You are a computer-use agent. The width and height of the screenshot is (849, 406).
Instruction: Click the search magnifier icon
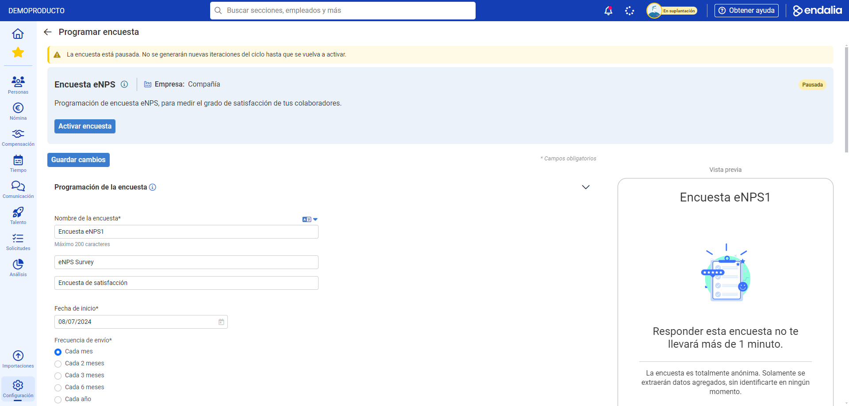coord(218,11)
